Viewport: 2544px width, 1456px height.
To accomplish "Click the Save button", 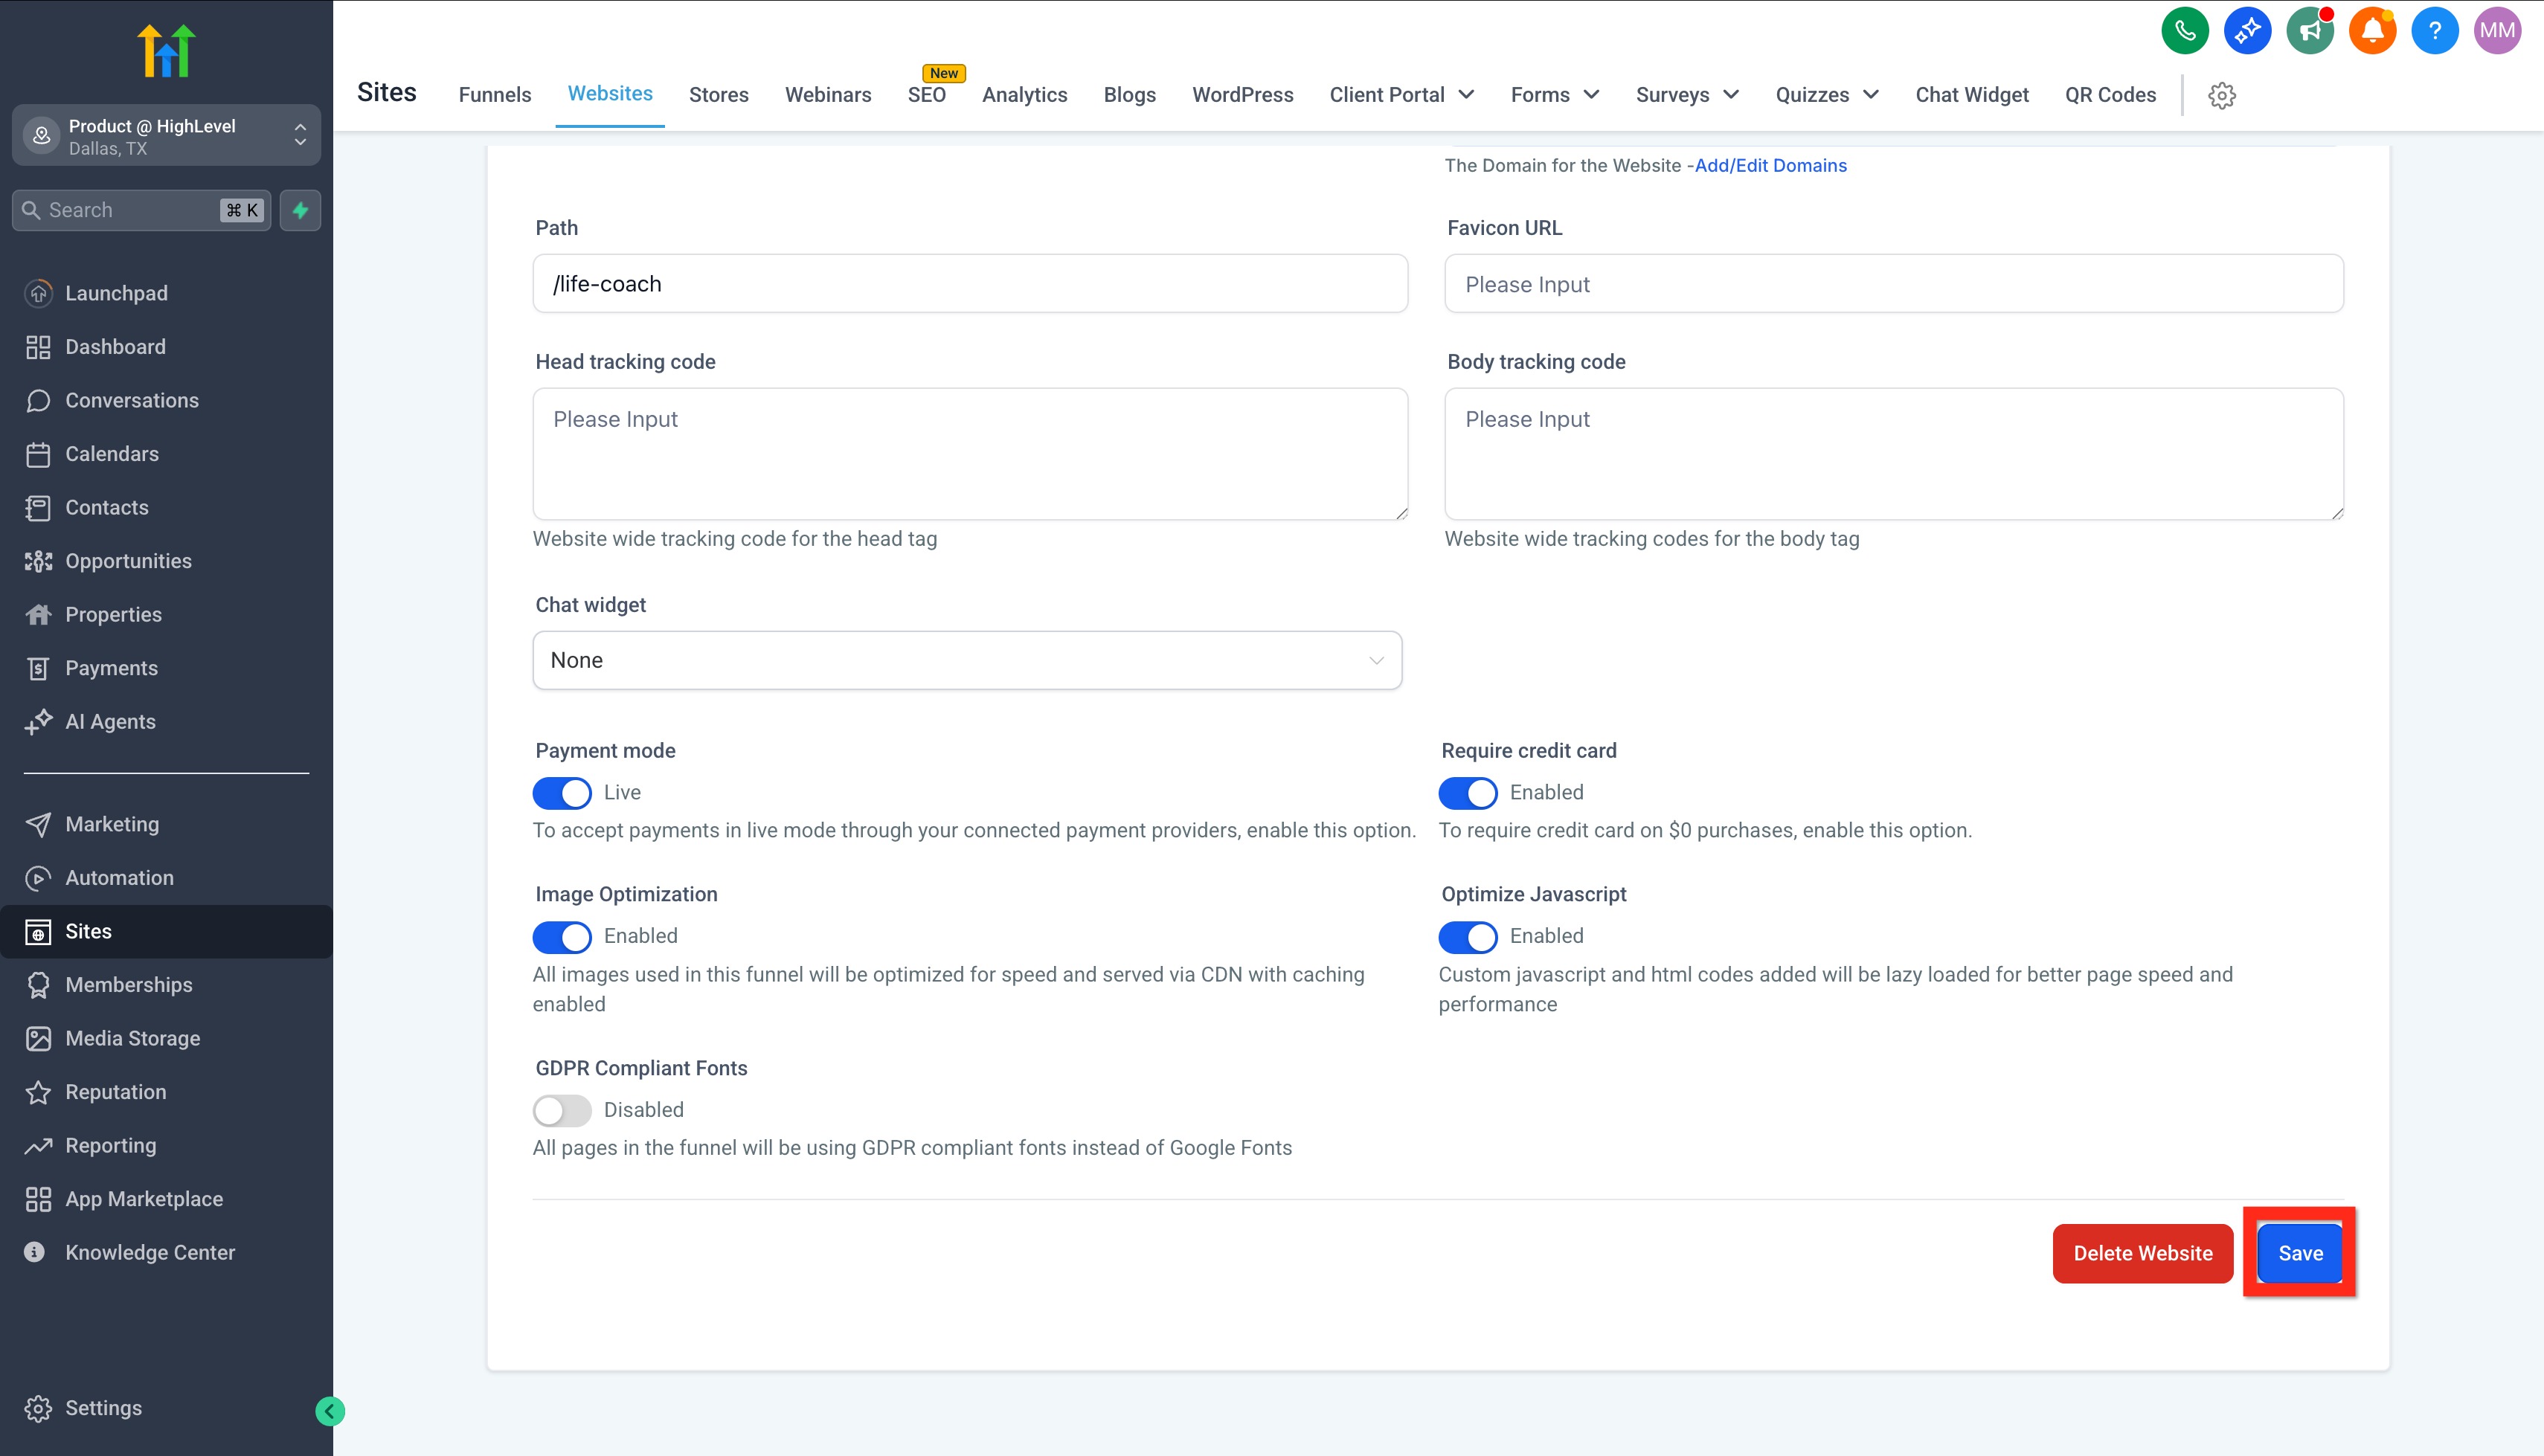I will (2299, 1253).
